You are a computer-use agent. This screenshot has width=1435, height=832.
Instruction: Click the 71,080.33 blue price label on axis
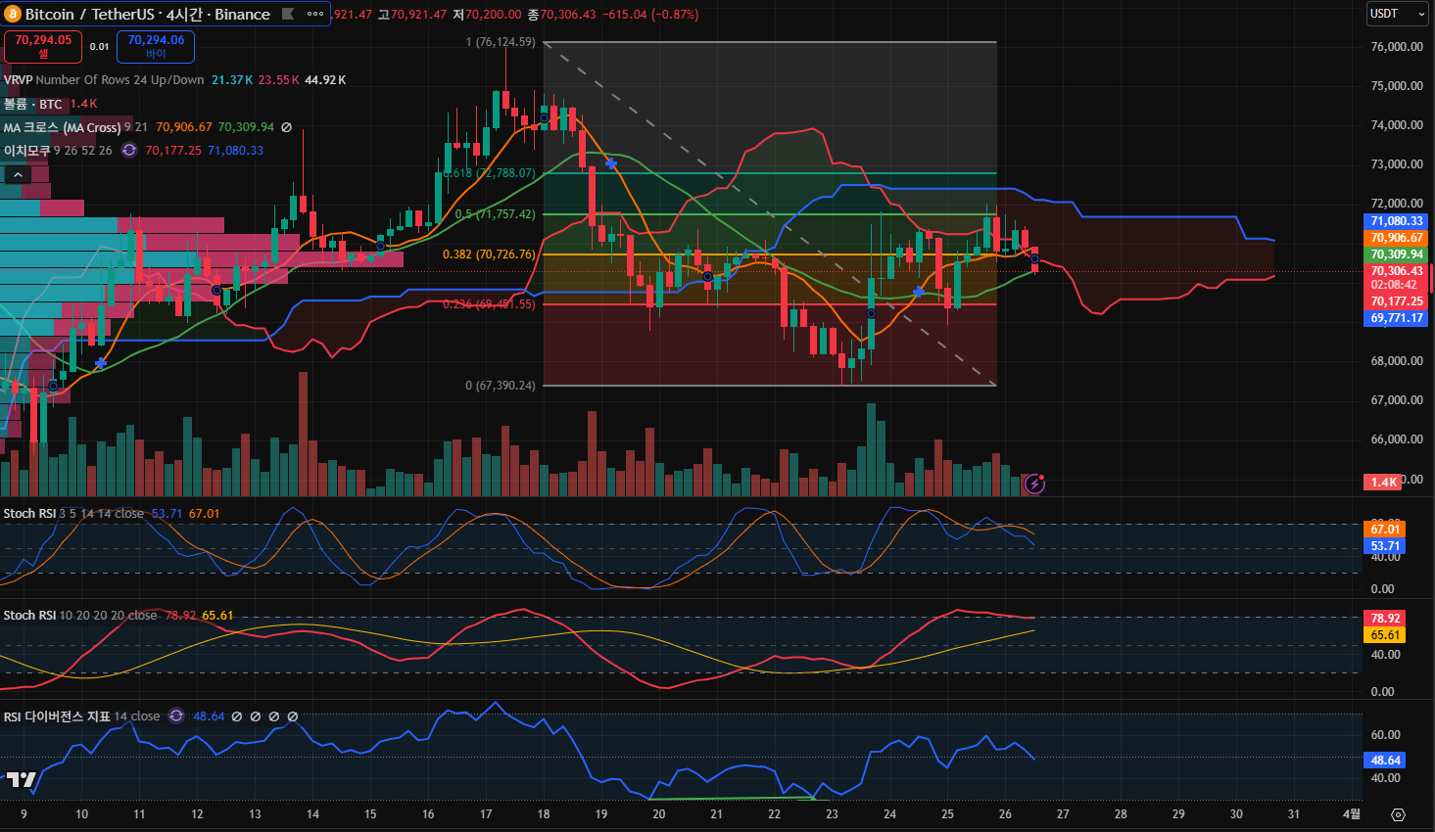(1397, 221)
